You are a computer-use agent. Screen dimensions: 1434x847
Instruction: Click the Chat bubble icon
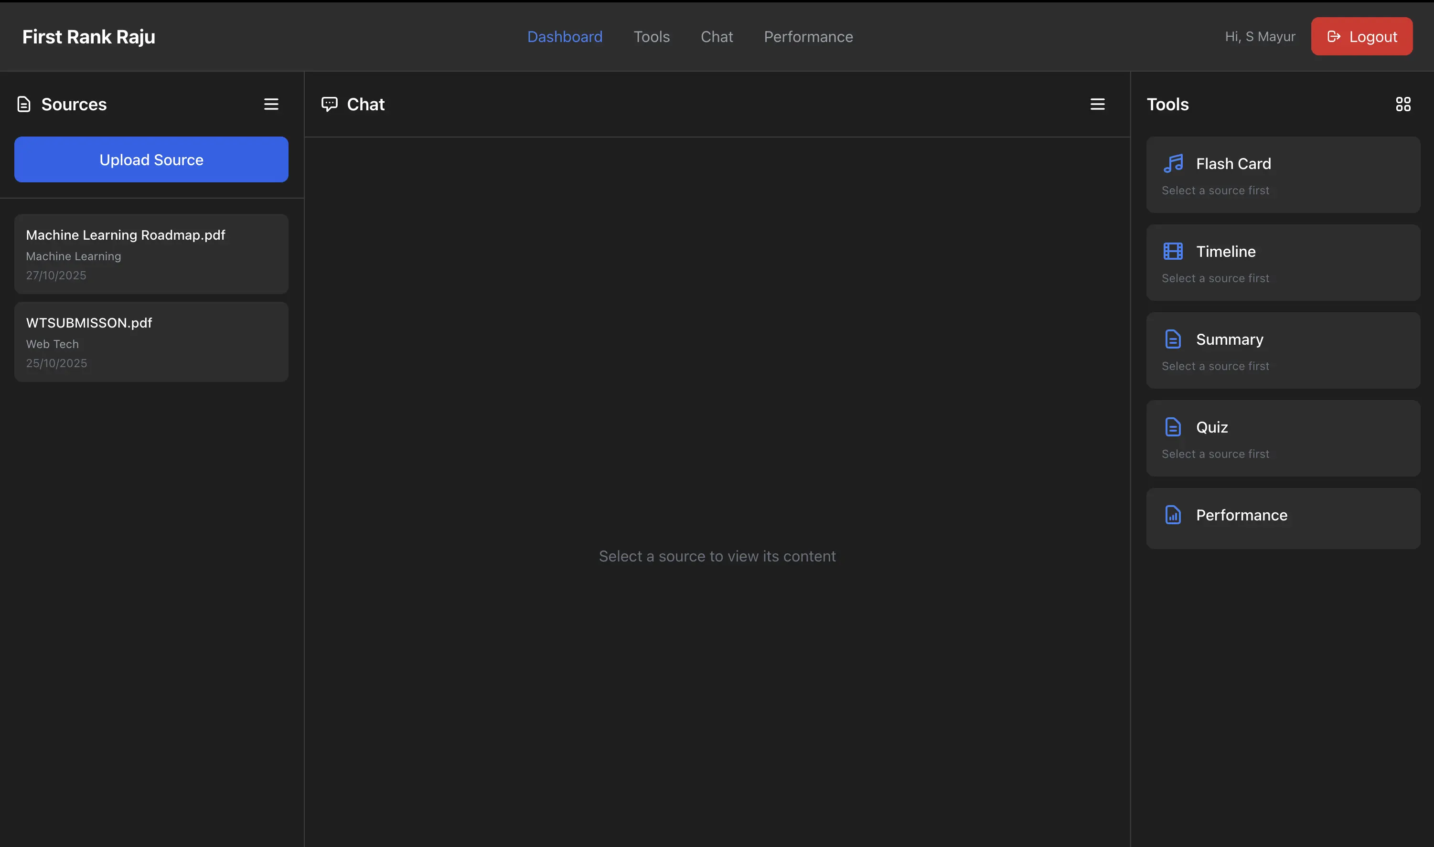tap(330, 105)
